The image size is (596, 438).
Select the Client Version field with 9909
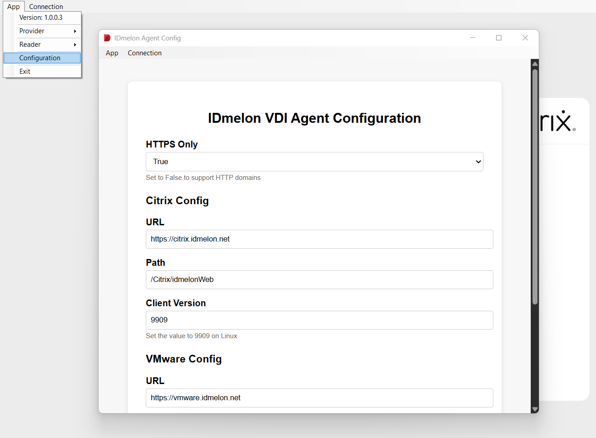pyautogui.click(x=319, y=320)
